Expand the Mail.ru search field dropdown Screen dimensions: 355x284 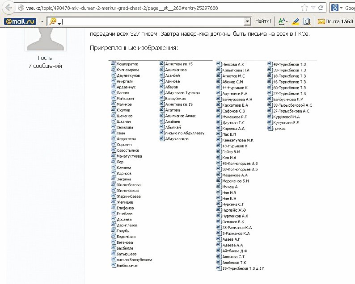tap(247, 21)
